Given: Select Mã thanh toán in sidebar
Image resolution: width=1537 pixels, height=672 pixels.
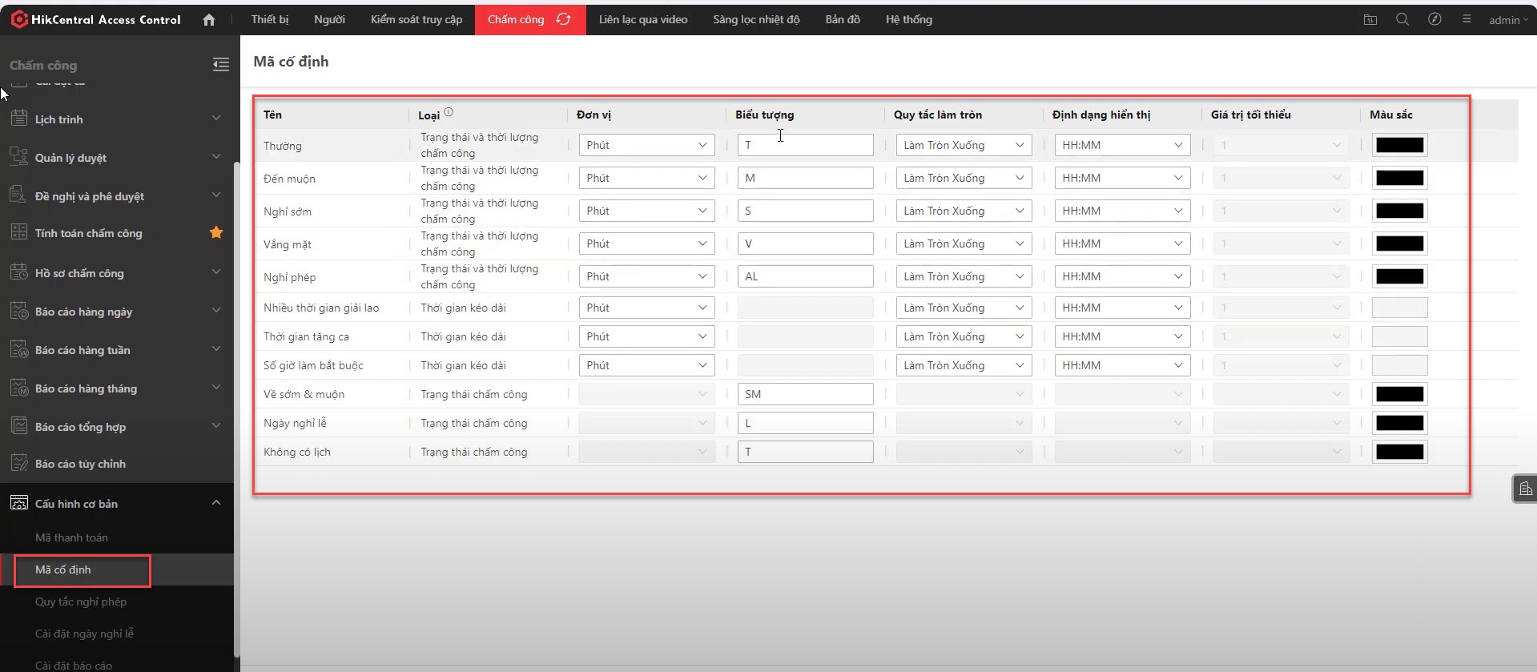Looking at the screenshot, I should coord(71,537).
